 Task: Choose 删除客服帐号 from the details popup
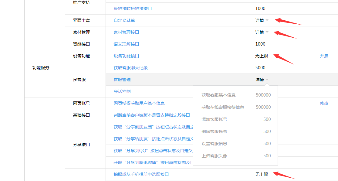pyautogui.click(x=214, y=131)
